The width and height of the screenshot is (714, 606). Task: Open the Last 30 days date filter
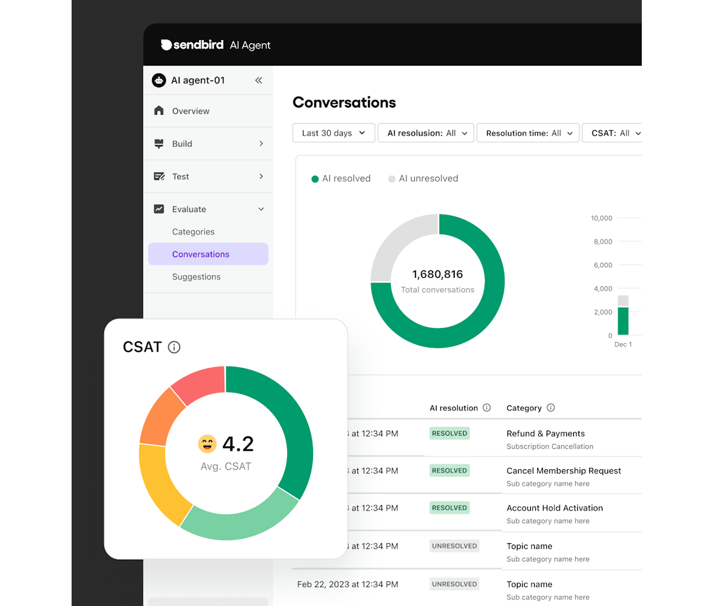click(333, 133)
